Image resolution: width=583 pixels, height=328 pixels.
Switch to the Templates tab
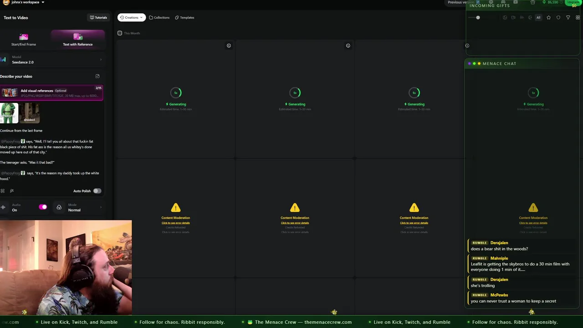tap(184, 18)
